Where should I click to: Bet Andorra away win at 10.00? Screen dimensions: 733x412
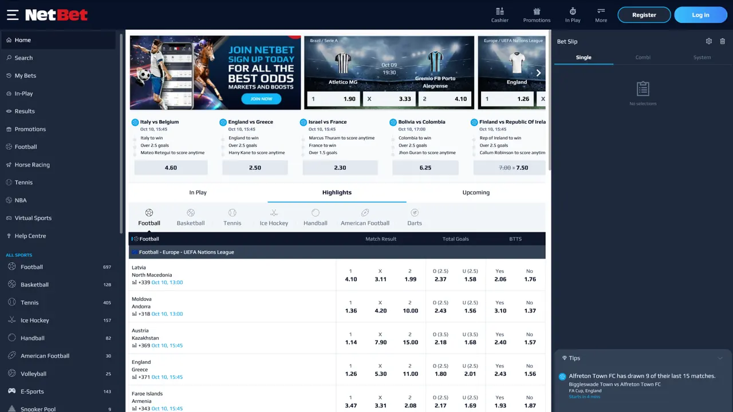(x=410, y=307)
